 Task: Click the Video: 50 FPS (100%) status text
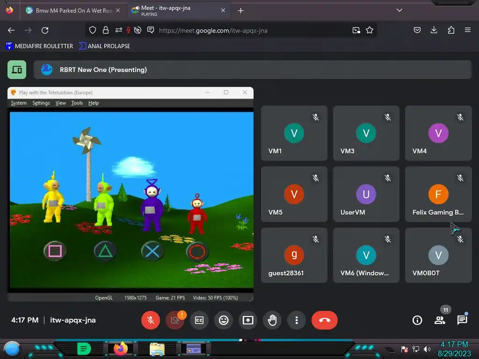pos(215,298)
